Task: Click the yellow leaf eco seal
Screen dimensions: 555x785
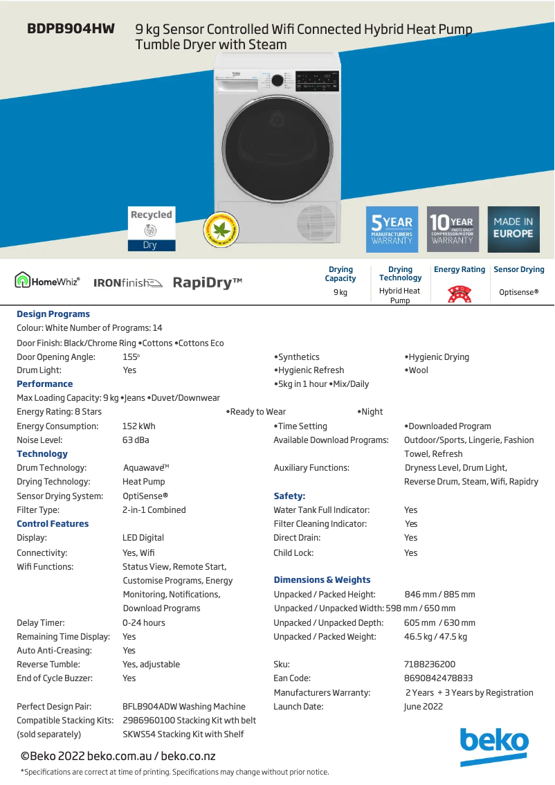Action: click(x=220, y=229)
